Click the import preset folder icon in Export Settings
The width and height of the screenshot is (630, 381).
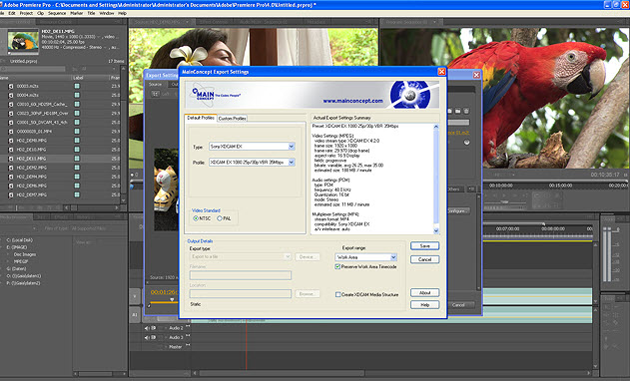pyautogui.click(x=458, y=111)
